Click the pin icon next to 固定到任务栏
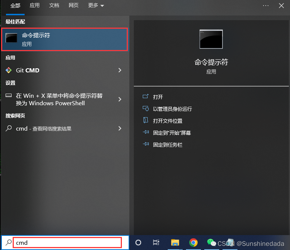This screenshot has height=250, width=290. 146,144
